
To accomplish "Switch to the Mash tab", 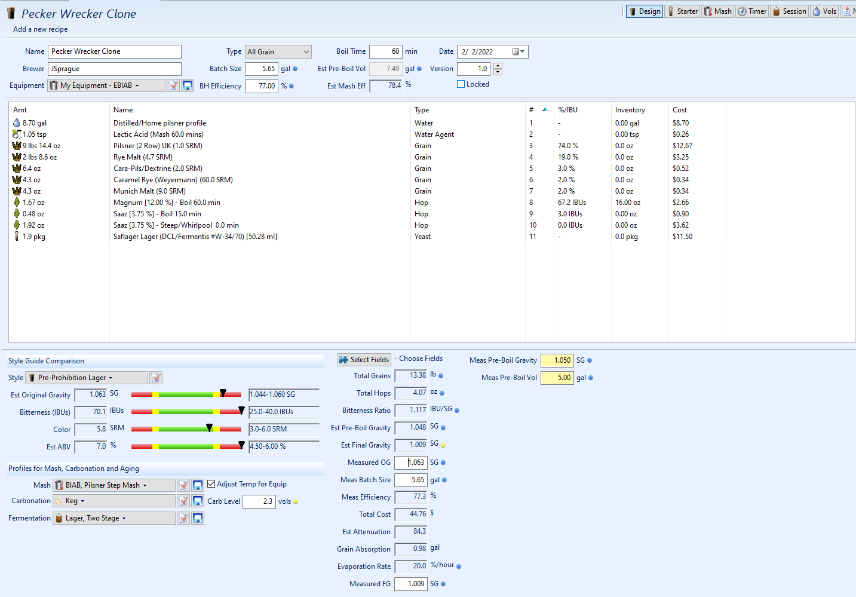I will tap(717, 11).
